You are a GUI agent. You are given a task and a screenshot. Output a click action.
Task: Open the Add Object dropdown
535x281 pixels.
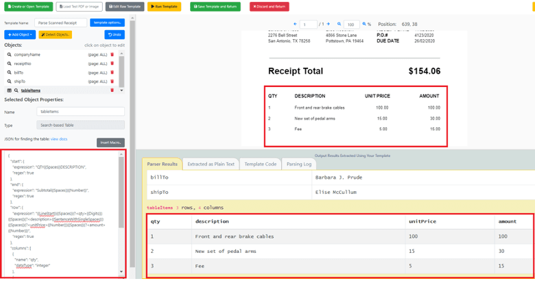point(20,34)
